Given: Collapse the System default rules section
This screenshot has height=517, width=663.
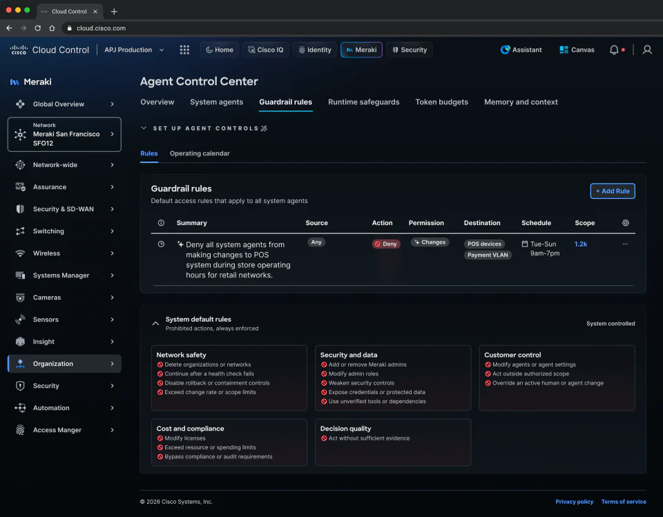Looking at the screenshot, I should click(155, 324).
